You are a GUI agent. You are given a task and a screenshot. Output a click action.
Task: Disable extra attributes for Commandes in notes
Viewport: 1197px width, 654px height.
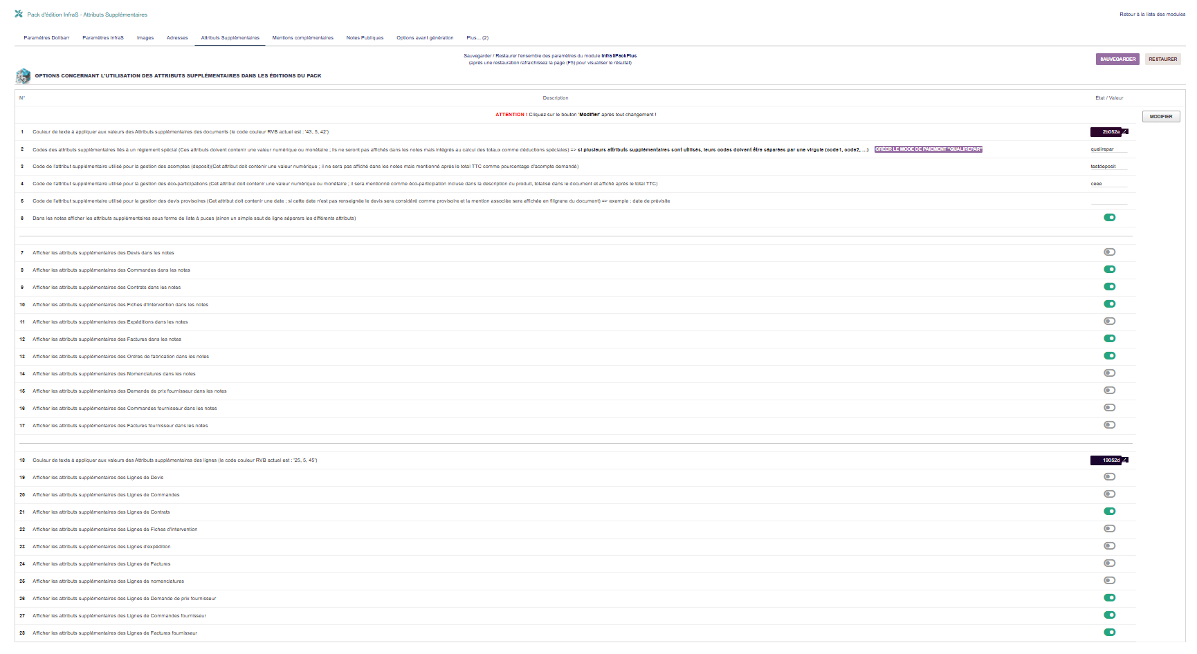[1110, 270]
